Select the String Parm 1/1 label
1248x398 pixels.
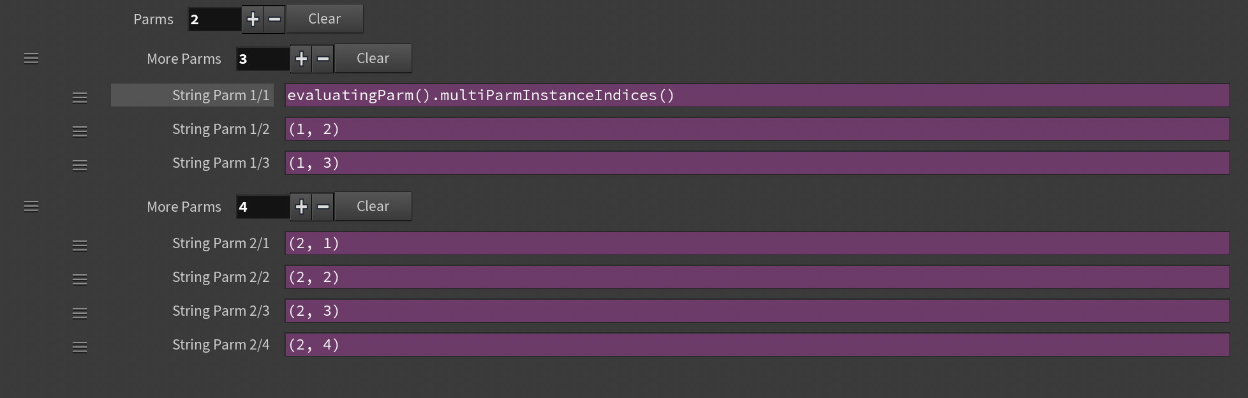[220, 95]
